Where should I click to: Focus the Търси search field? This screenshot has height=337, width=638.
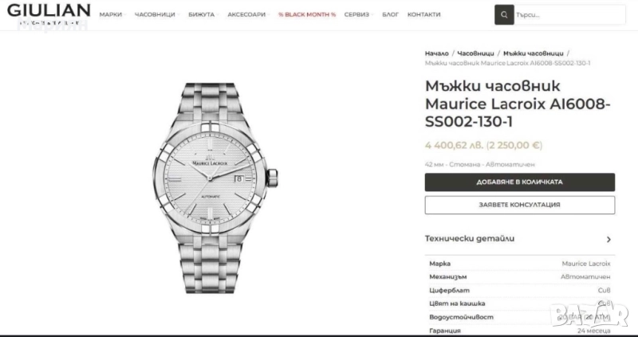pyautogui.click(x=569, y=15)
